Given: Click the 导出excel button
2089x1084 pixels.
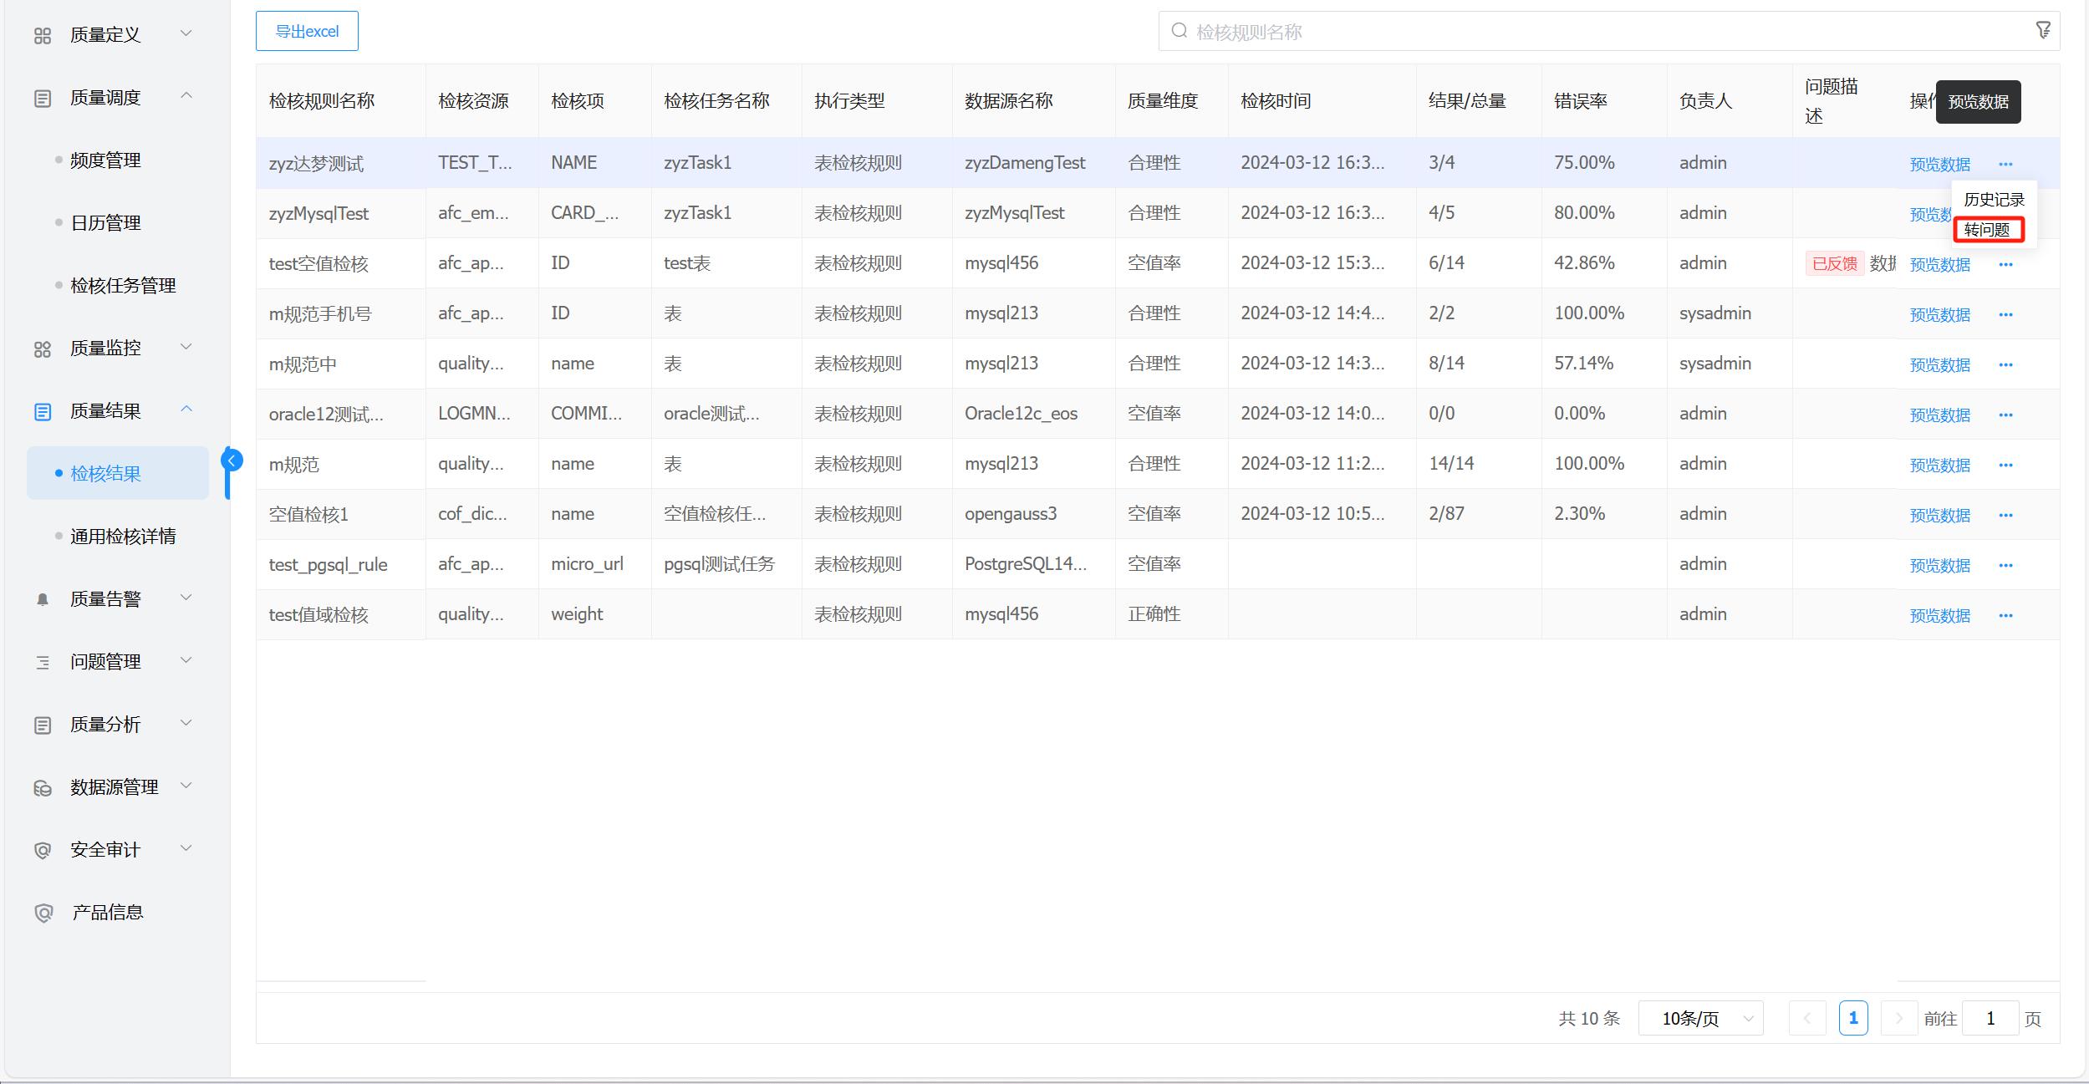Looking at the screenshot, I should click(x=307, y=31).
